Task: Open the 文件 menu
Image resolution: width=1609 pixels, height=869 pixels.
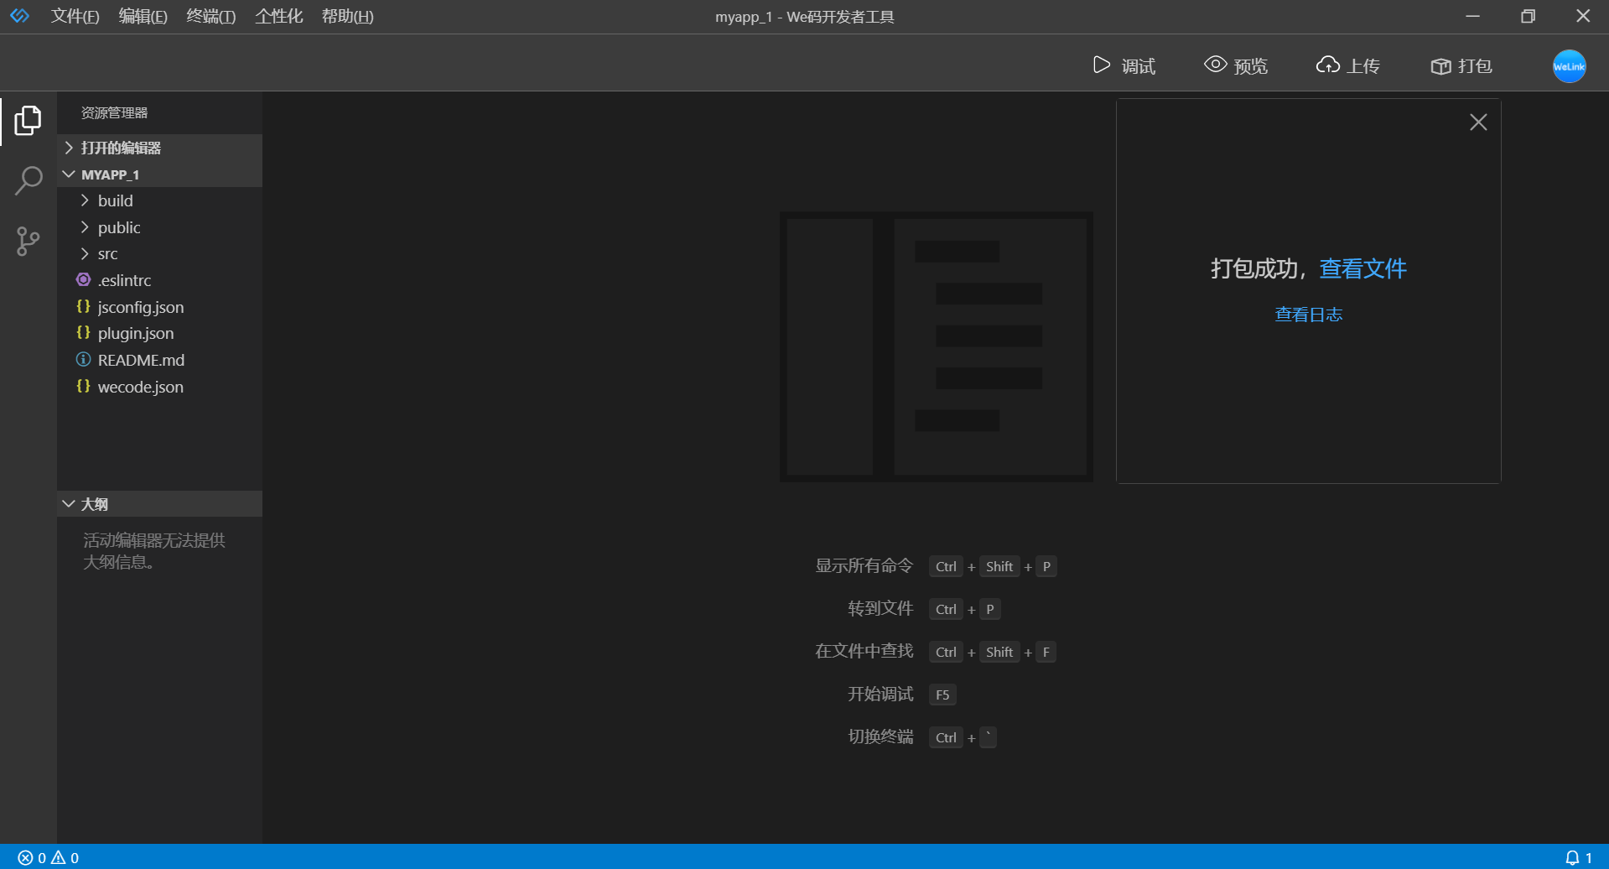Action: pyautogui.click(x=75, y=16)
